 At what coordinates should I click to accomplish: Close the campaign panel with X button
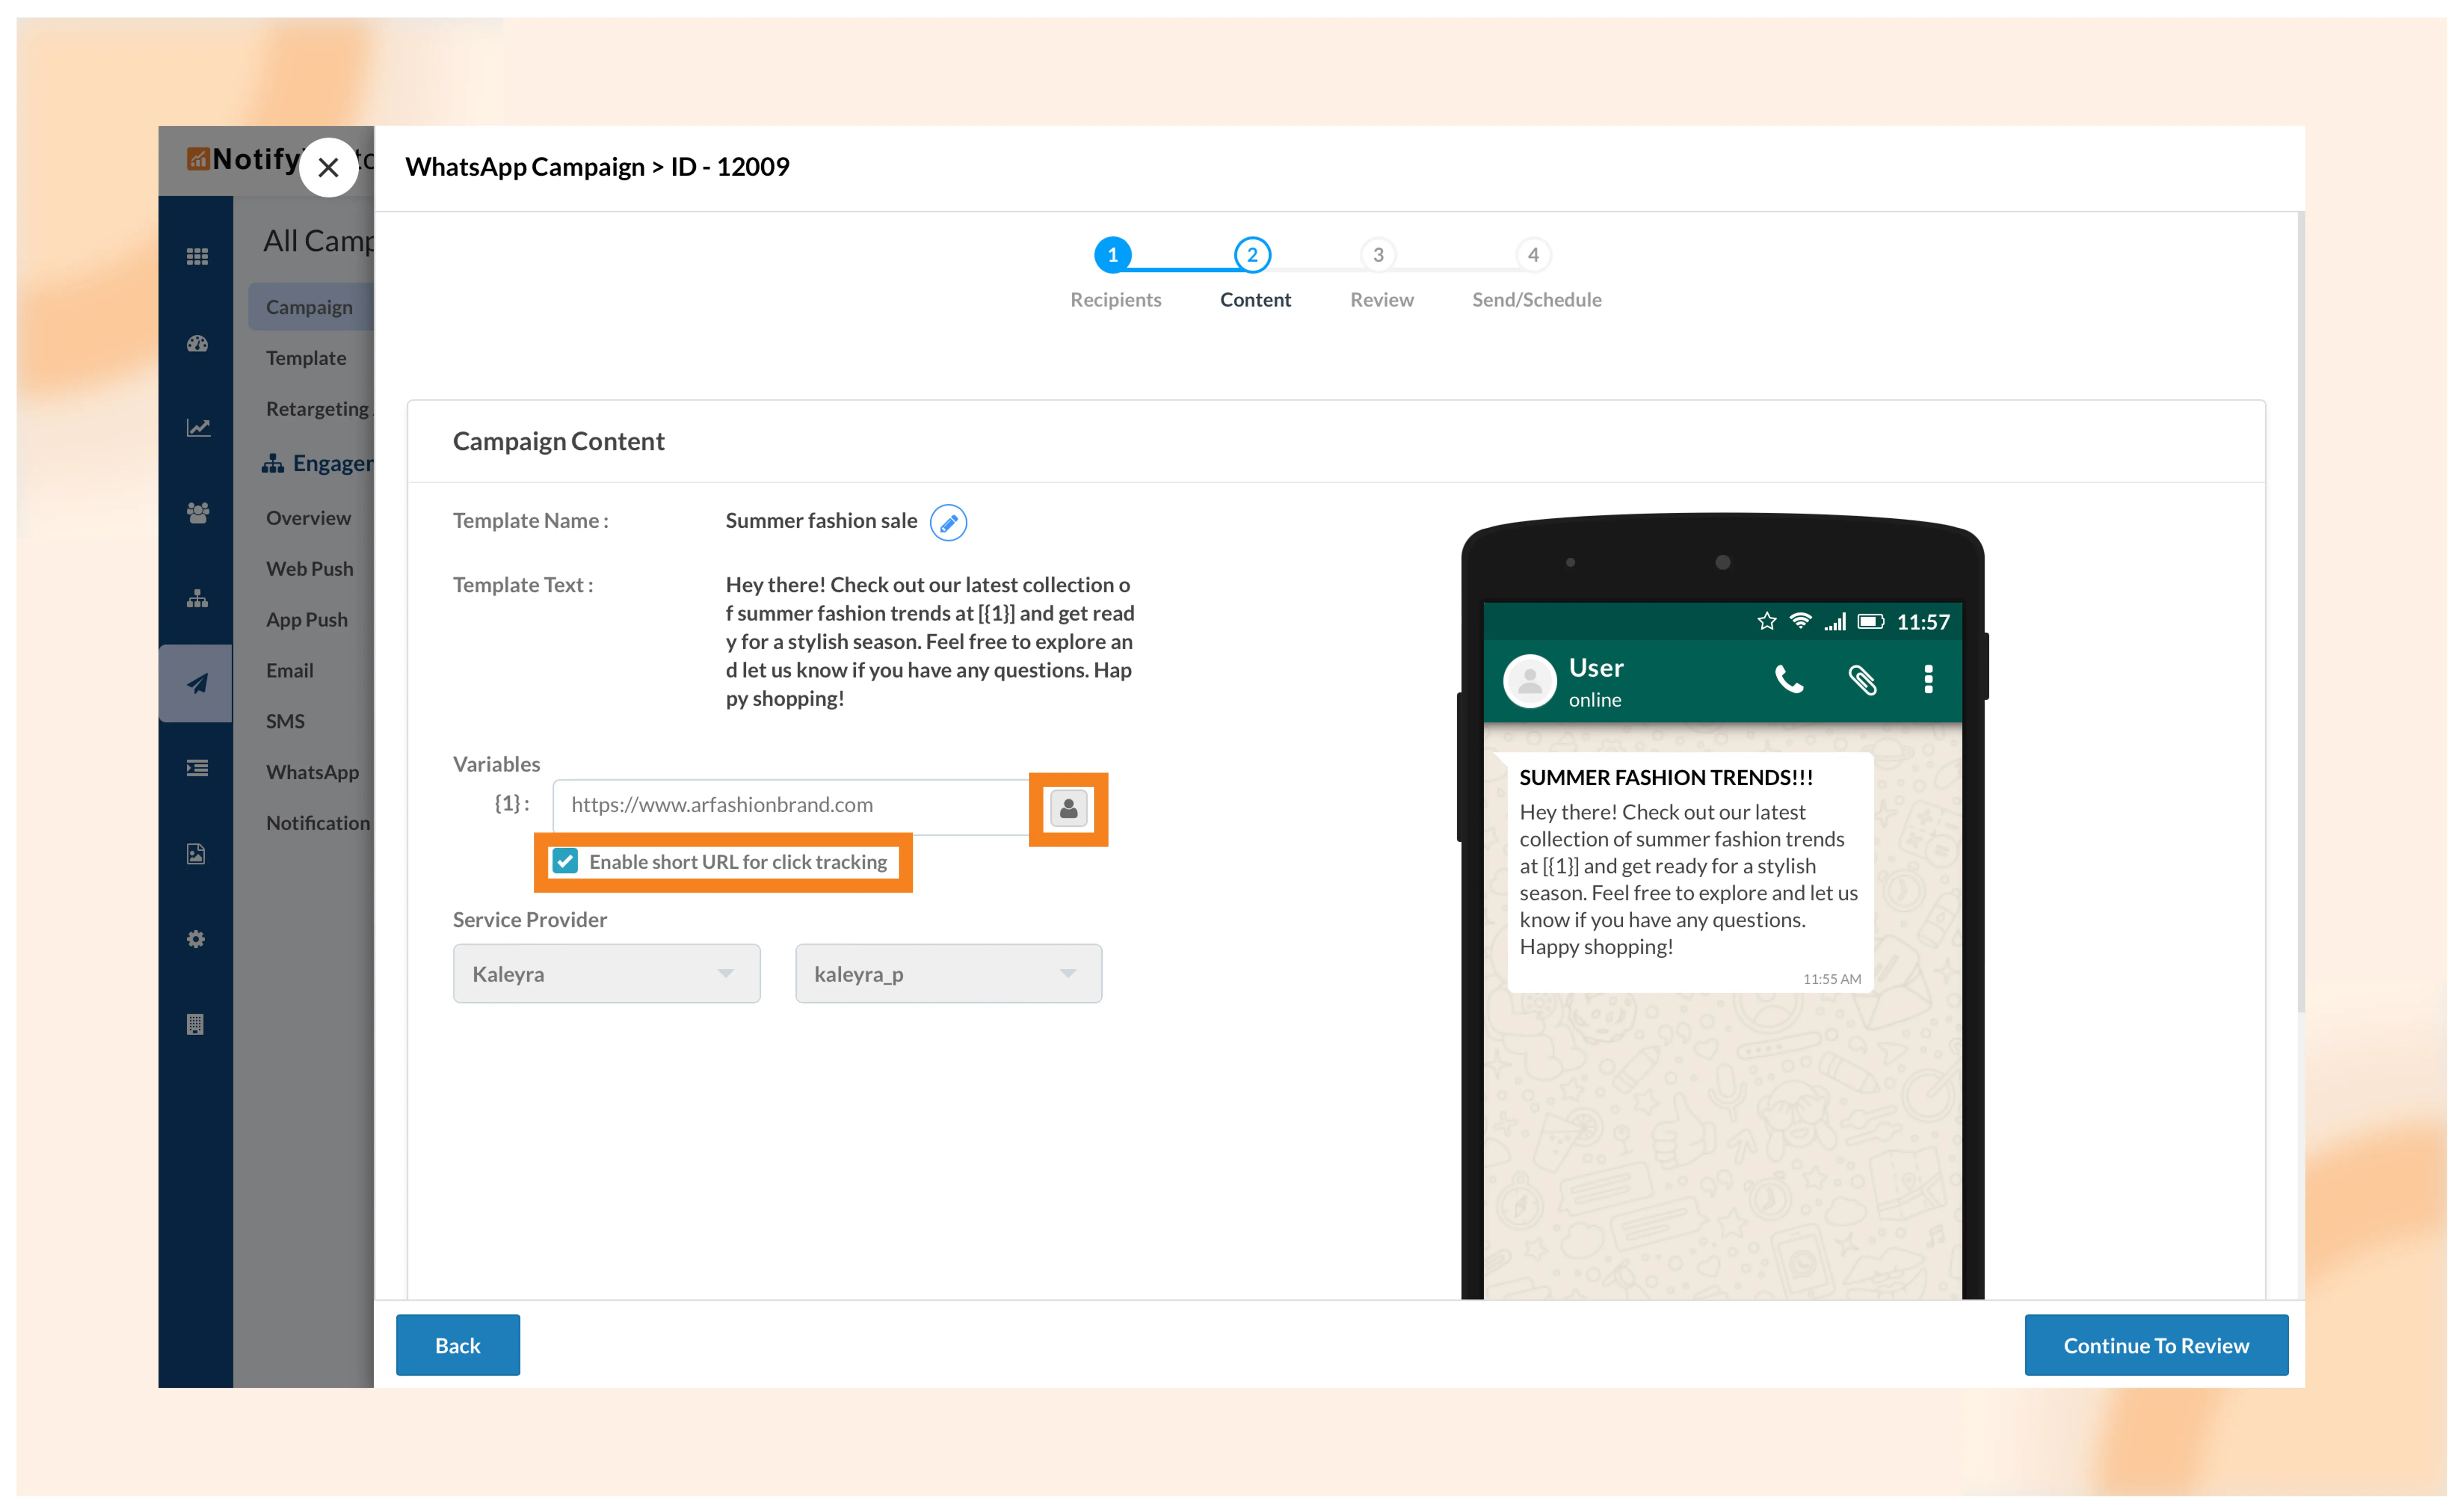point(328,167)
